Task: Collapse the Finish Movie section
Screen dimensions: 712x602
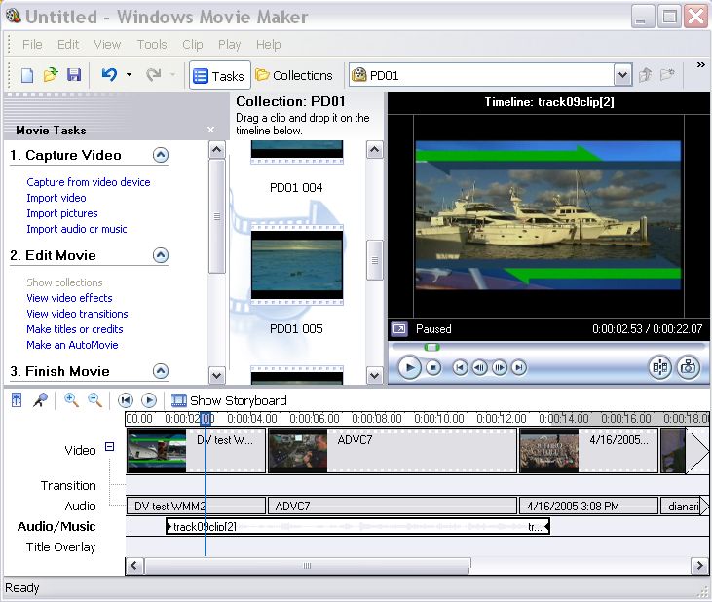Action: point(161,371)
